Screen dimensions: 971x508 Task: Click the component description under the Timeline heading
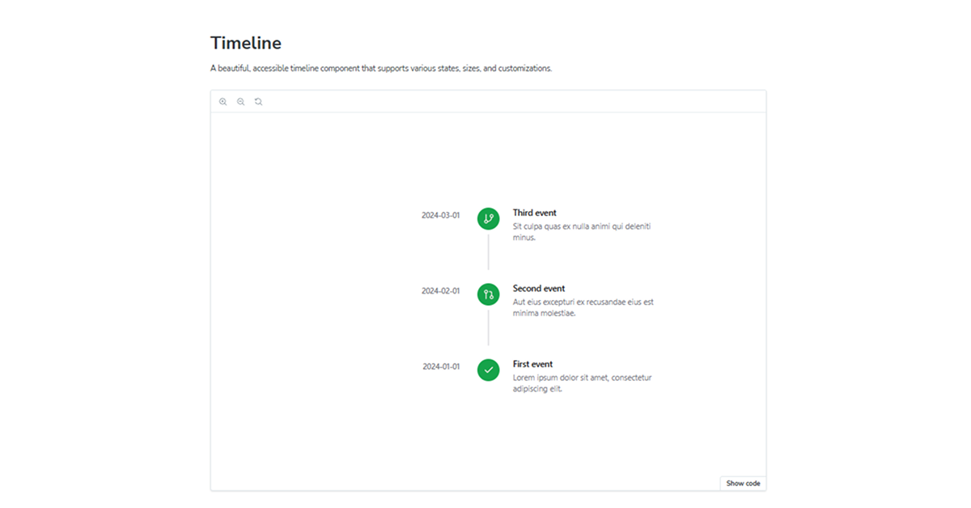pos(381,68)
